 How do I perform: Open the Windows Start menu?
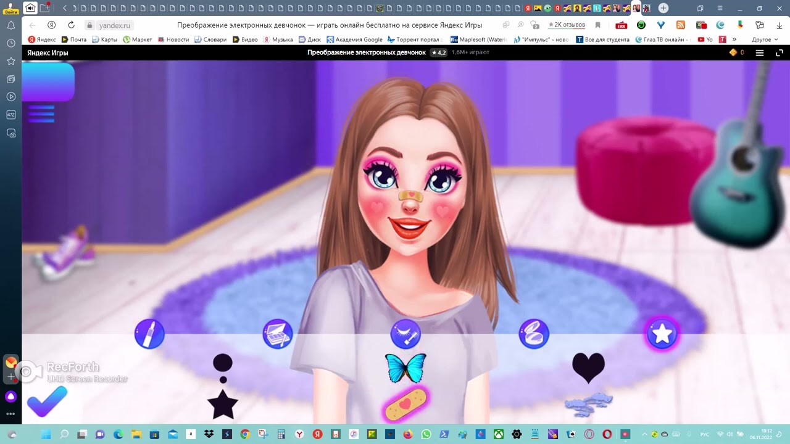46,434
